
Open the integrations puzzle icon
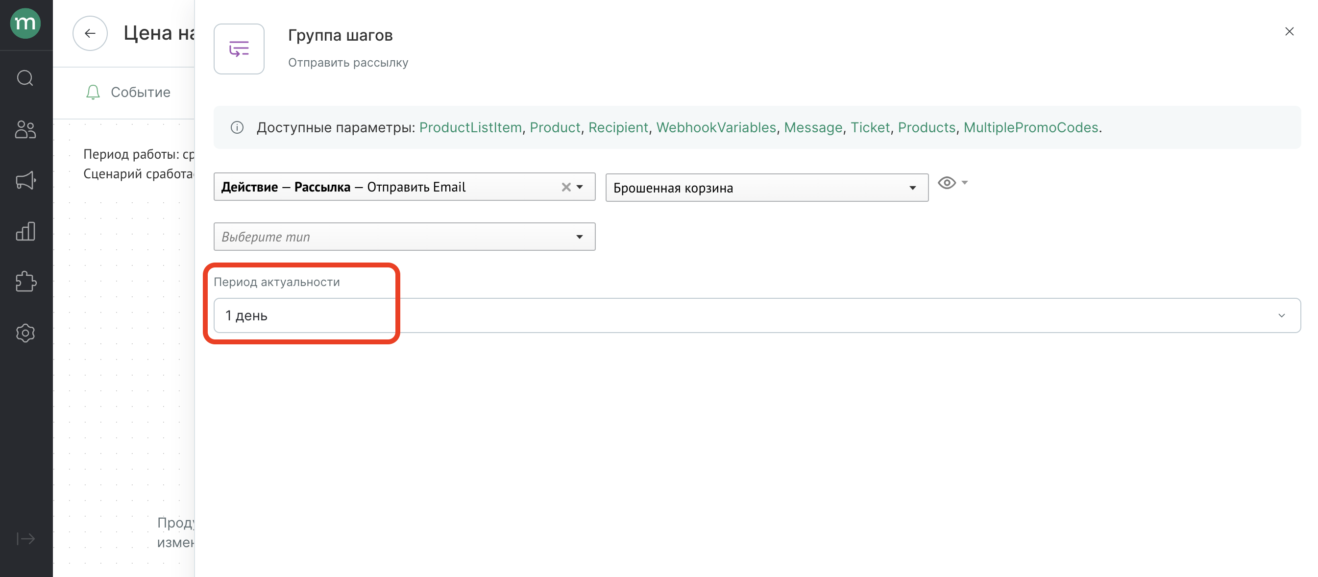tap(25, 282)
